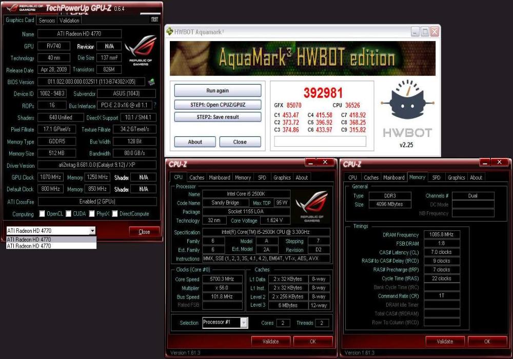Screen dimensions: 513x359
Task: Click STEP1: Open CPUZ/GPUZ button
Action: click(218, 105)
